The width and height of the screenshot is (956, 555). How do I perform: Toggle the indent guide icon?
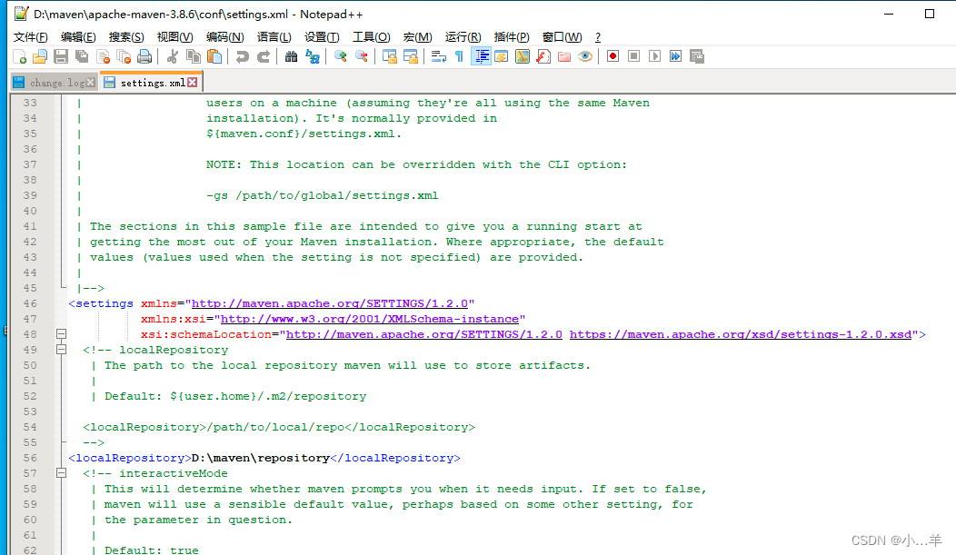point(481,56)
